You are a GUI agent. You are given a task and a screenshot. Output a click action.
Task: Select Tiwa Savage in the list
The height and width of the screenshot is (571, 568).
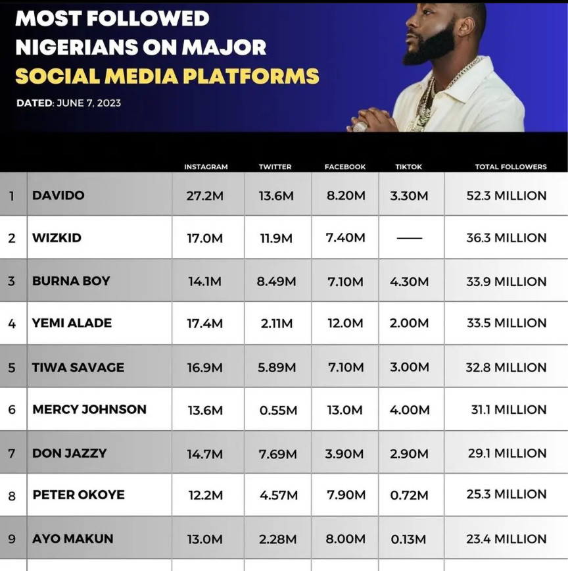point(78,367)
